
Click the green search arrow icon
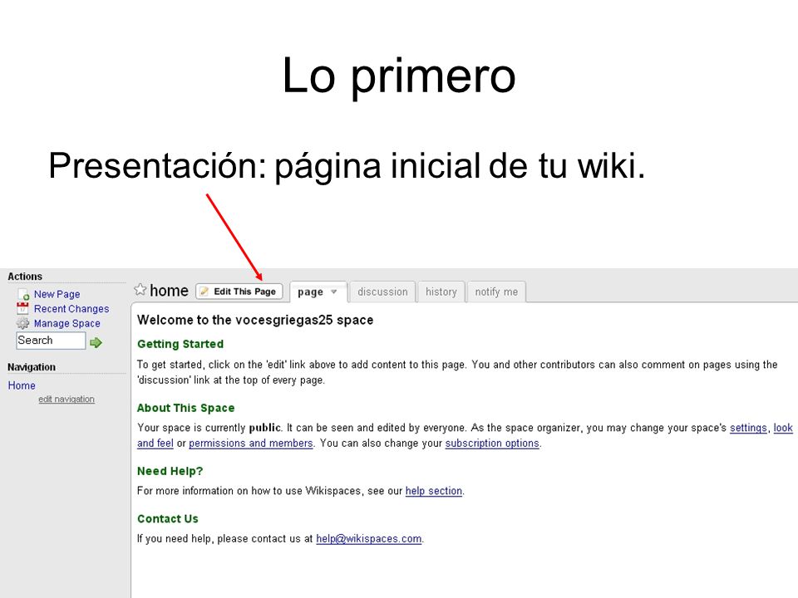pyautogui.click(x=96, y=343)
